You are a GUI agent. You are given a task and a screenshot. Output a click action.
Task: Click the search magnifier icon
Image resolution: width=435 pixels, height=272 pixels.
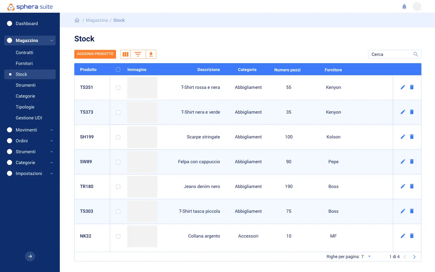[x=416, y=54]
